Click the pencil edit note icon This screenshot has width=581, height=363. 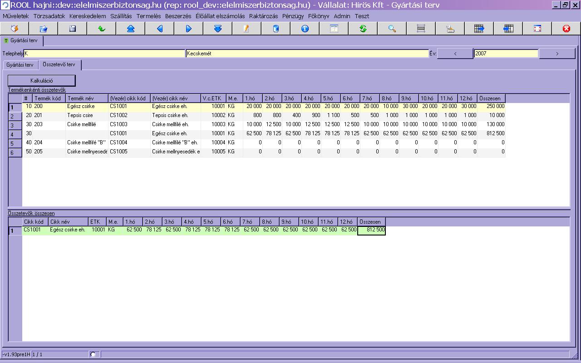coord(246,29)
